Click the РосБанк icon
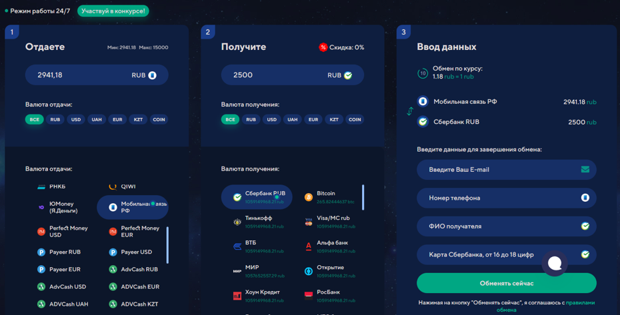The height and width of the screenshot is (315, 620). click(309, 296)
